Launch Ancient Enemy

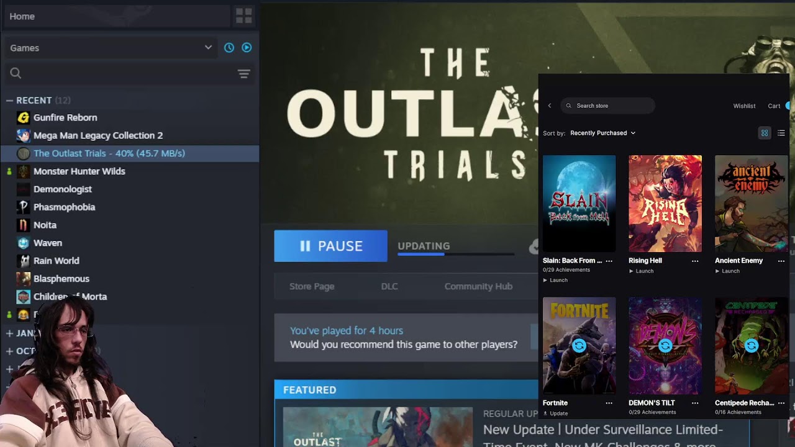coord(727,271)
